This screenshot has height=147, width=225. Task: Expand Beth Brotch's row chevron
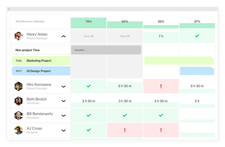63,101
